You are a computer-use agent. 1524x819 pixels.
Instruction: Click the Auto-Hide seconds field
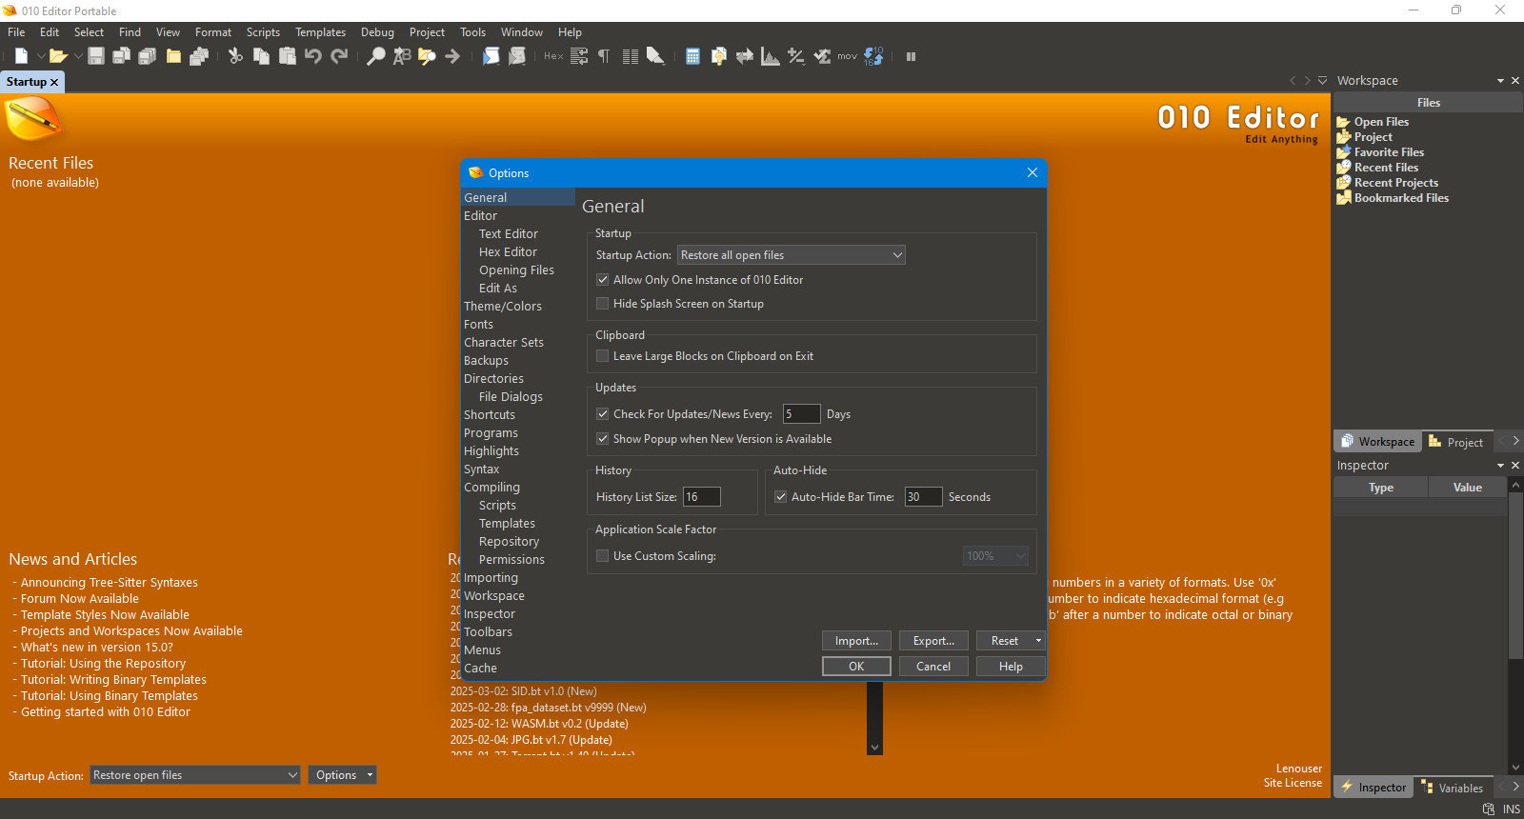point(923,497)
